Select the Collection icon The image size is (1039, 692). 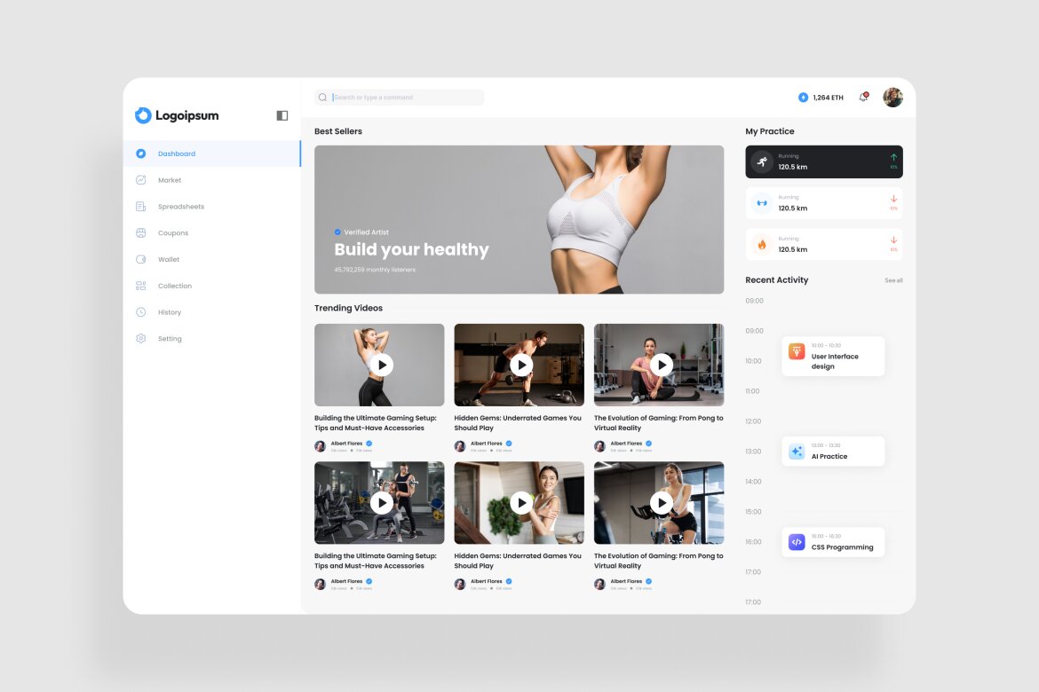coord(141,286)
